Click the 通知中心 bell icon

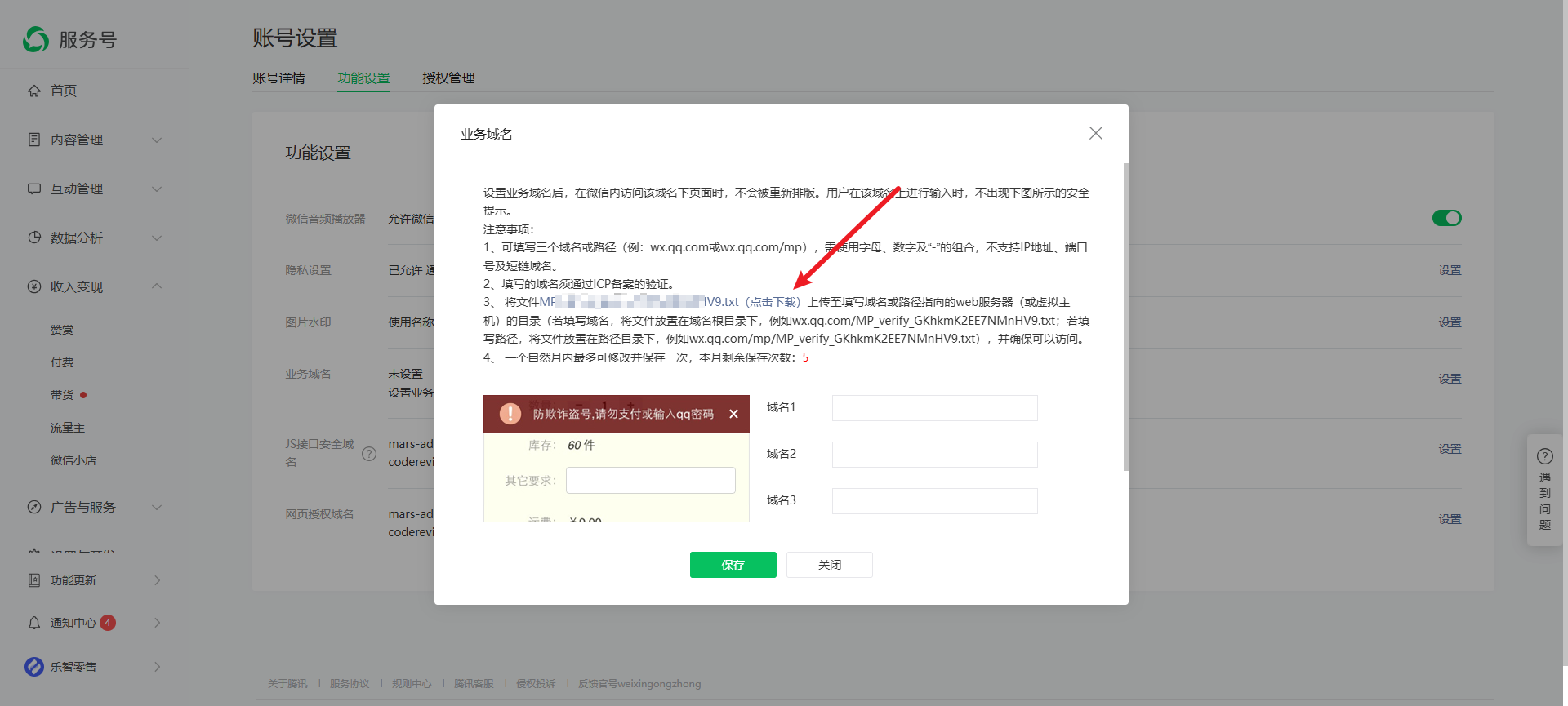34,623
